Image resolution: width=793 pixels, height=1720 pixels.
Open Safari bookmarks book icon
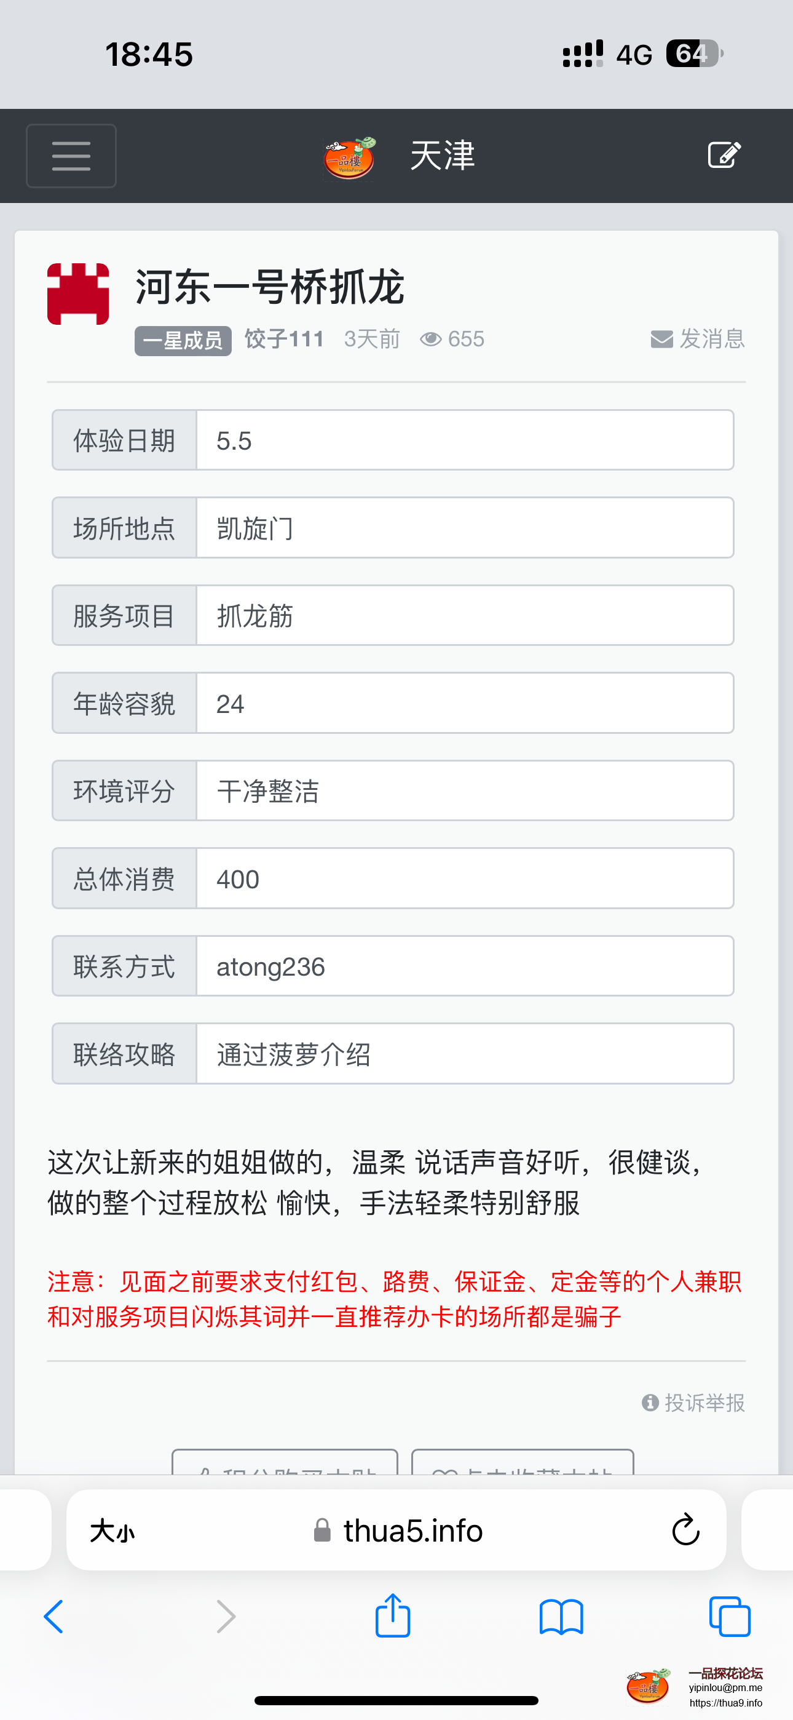[561, 1617]
